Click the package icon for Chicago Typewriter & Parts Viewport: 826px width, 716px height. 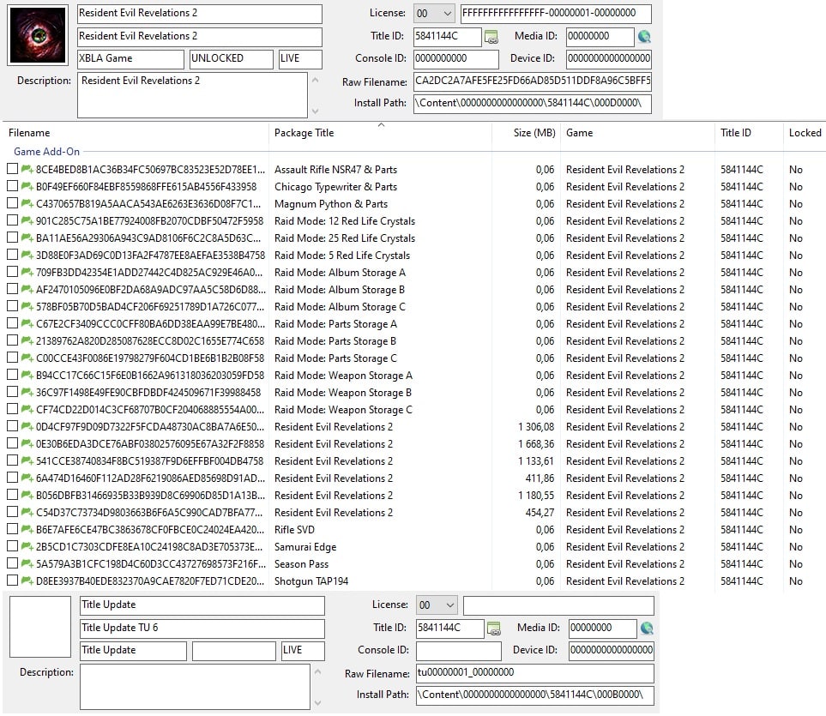[27, 186]
